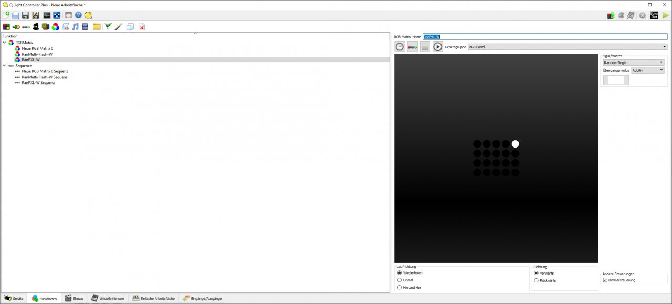The image size is (672, 304).
Task: Select Hin und Her run order
Action: tap(409, 287)
